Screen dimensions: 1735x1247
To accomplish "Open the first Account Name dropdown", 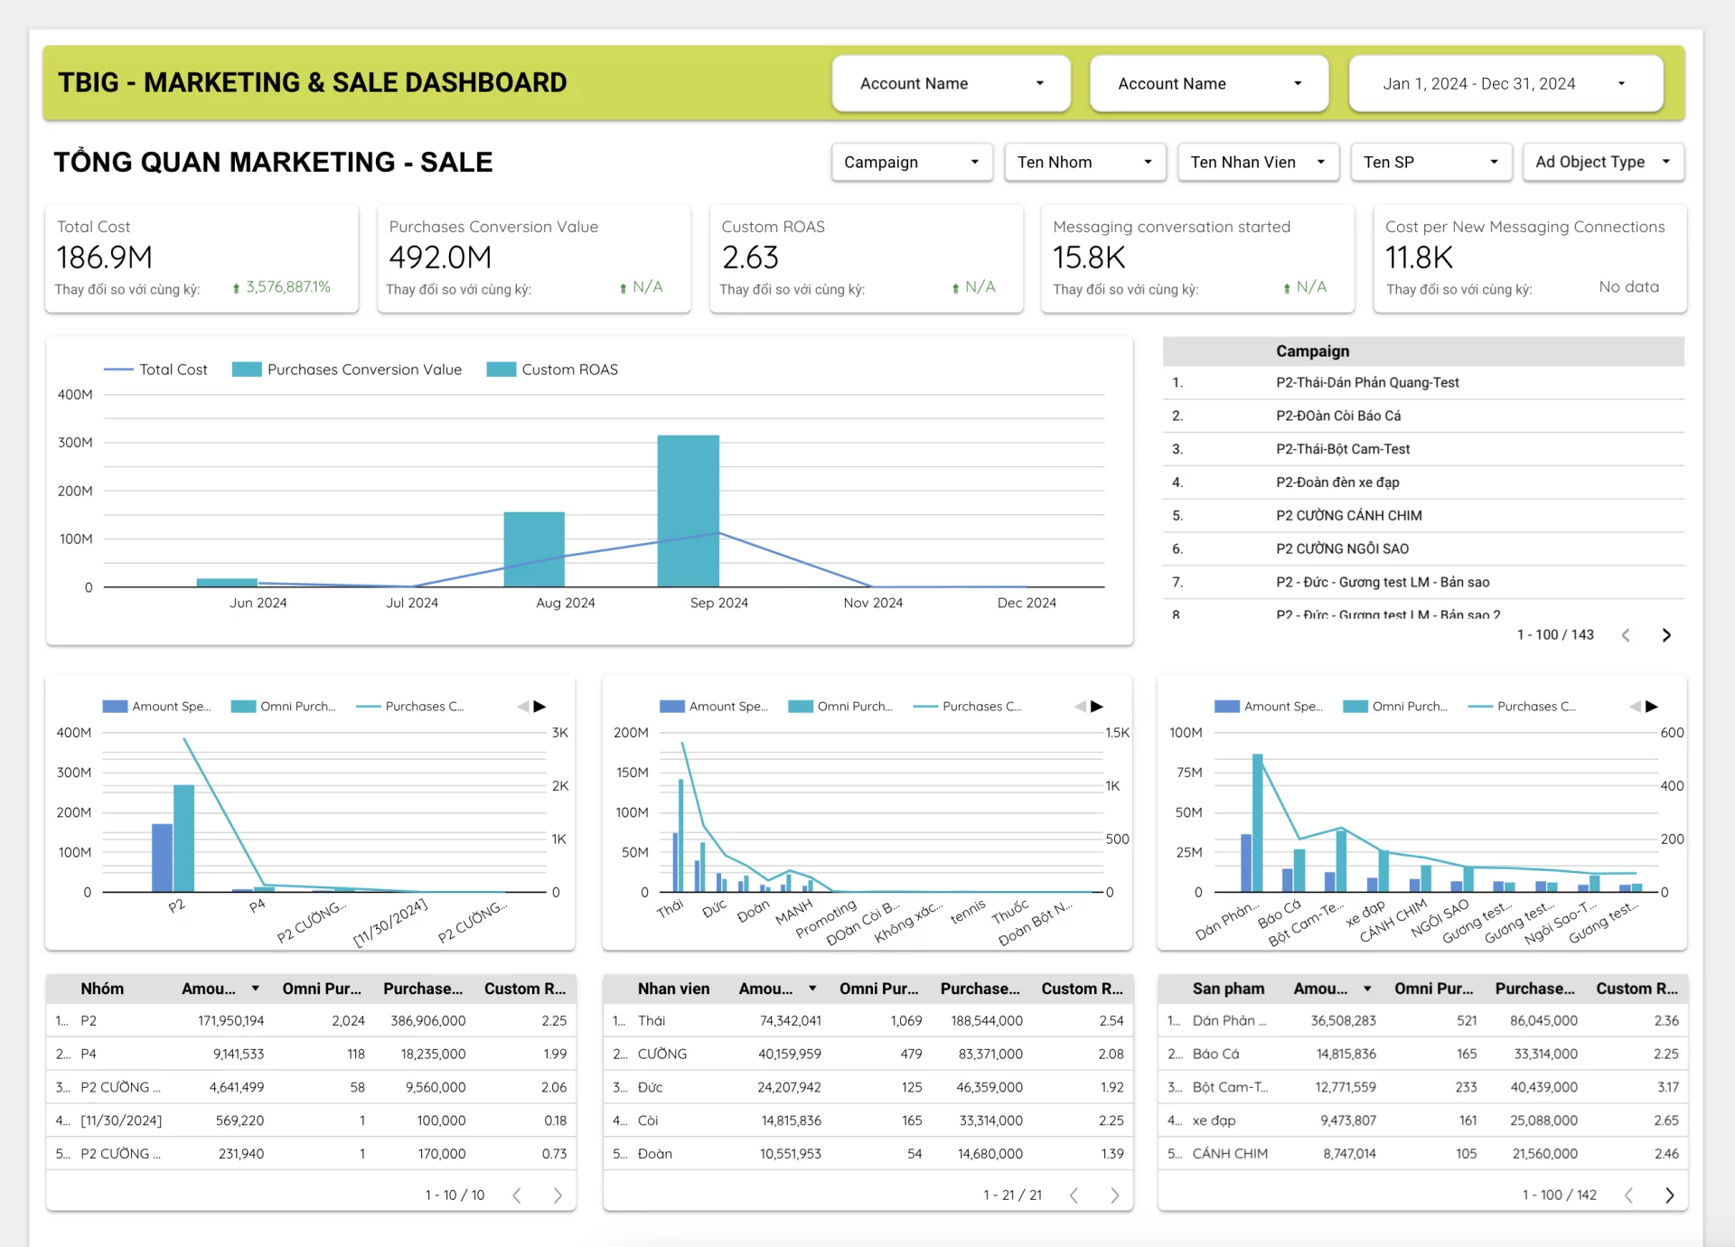I will click(x=951, y=84).
